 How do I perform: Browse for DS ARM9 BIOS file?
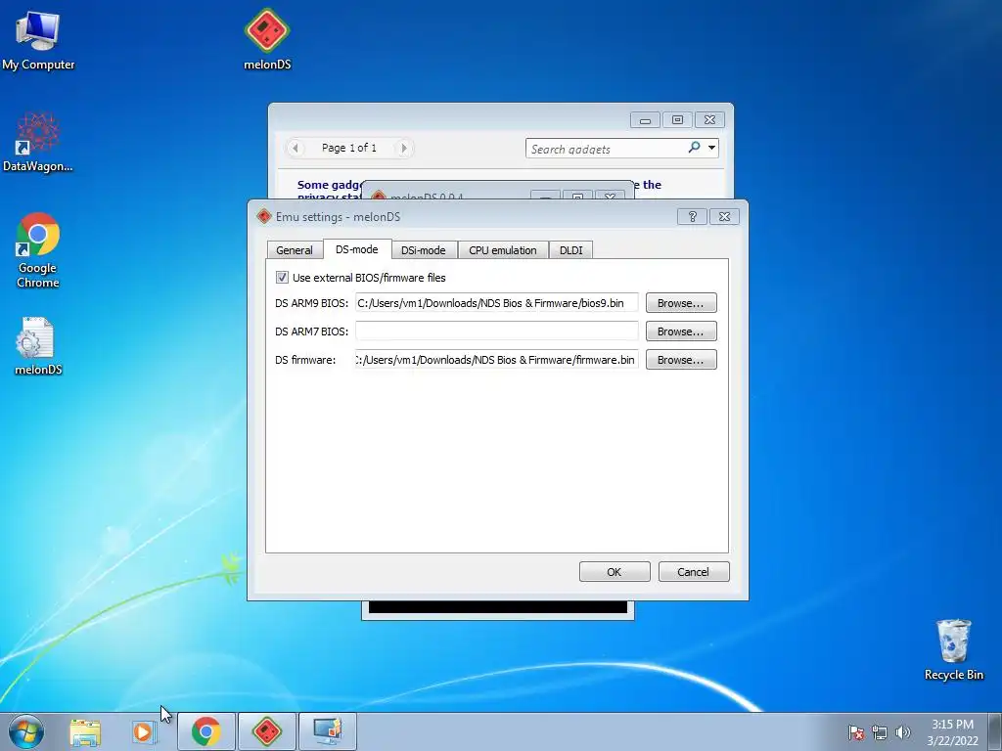click(681, 303)
